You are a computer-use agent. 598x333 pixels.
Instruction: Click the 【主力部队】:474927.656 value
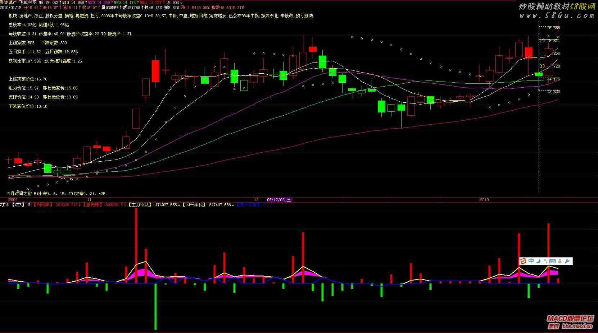(x=154, y=205)
